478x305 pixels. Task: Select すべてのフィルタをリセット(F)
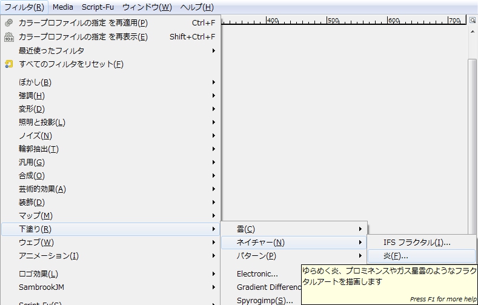click(x=110, y=64)
